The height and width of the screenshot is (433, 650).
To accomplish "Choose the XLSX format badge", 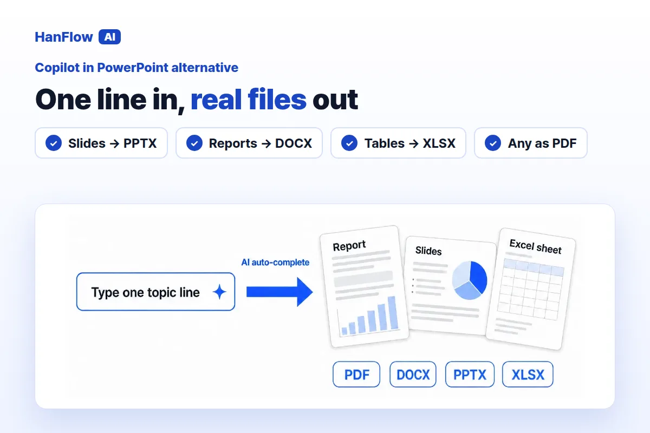I will [x=528, y=375].
